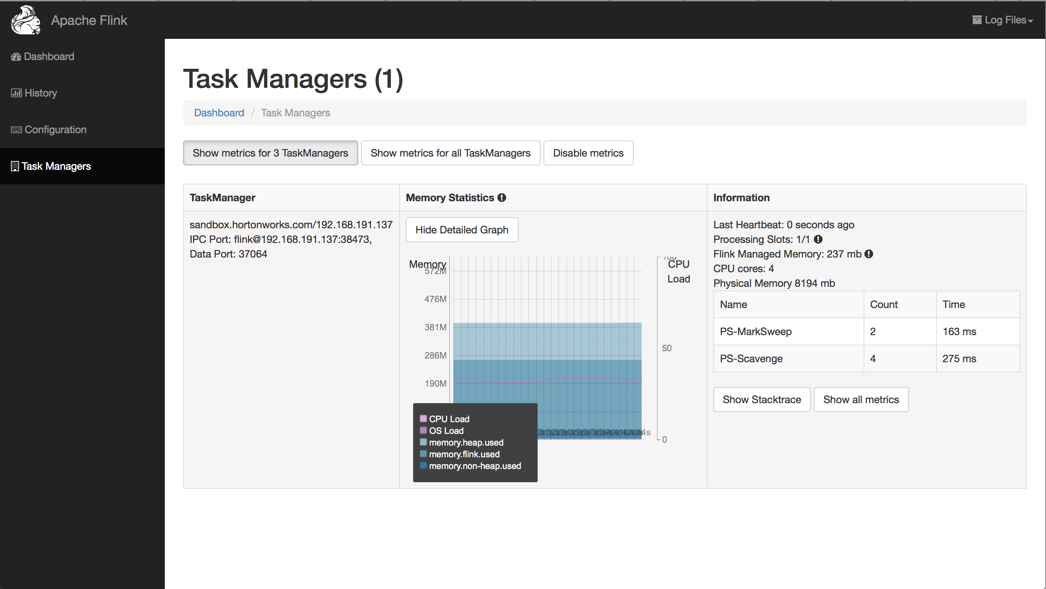The height and width of the screenshot is (589, 1046).
Task: Click info icon next to Flink Managed Memory
Action: tap(869, 254)
